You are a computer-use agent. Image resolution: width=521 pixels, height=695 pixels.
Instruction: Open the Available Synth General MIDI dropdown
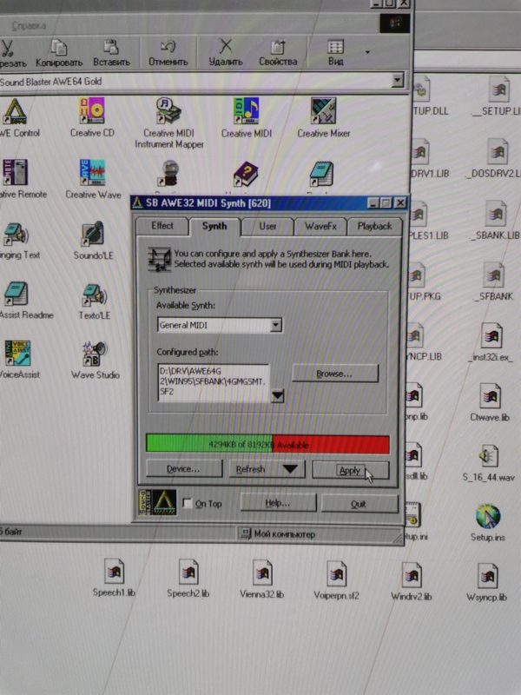click(276, 325)
